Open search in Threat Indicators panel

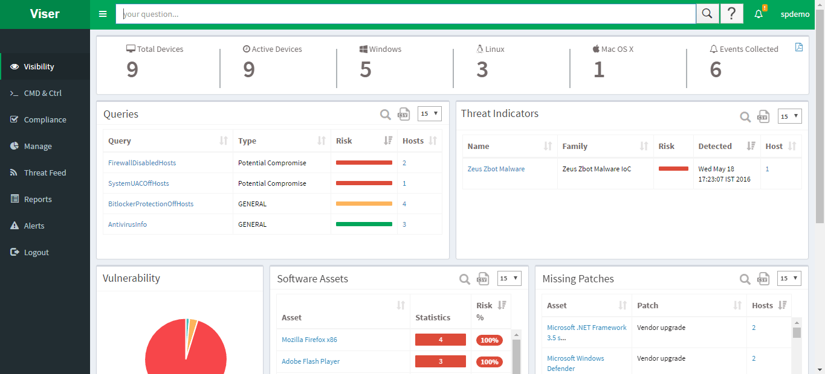[x=745, y=116]
